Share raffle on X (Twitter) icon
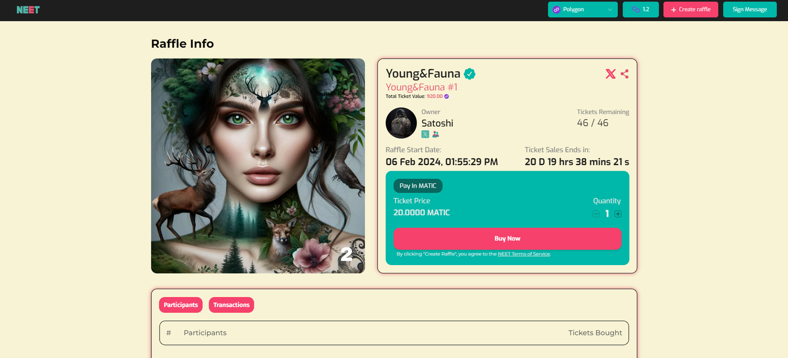This screenshot has width=788, height=358. tap(610, 74)
